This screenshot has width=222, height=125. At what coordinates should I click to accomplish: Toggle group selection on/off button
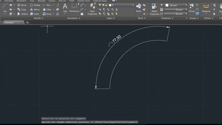tap(197, 14)
